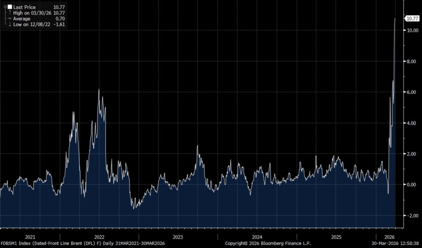Click the 2026 label on time axis

[389, 237]
